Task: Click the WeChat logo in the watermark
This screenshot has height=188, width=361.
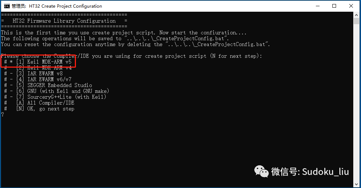Action: pos(261,171)
